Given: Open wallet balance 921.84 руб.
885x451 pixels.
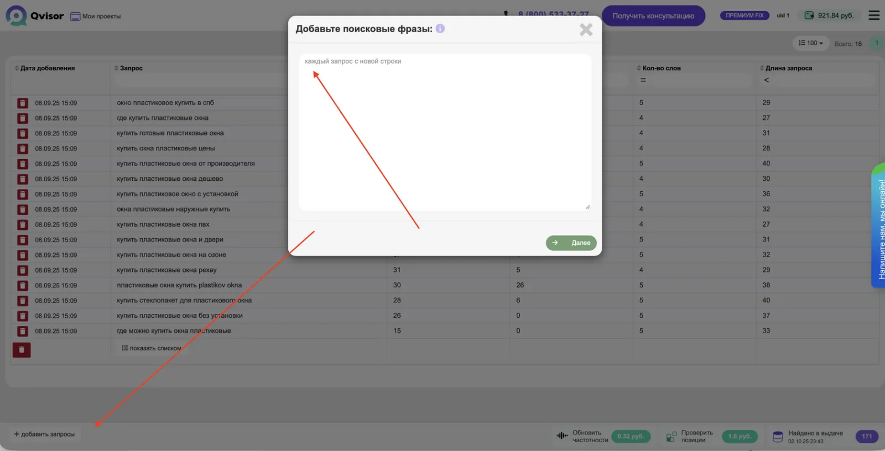Looking at the screenshot, I should [829, 15].
